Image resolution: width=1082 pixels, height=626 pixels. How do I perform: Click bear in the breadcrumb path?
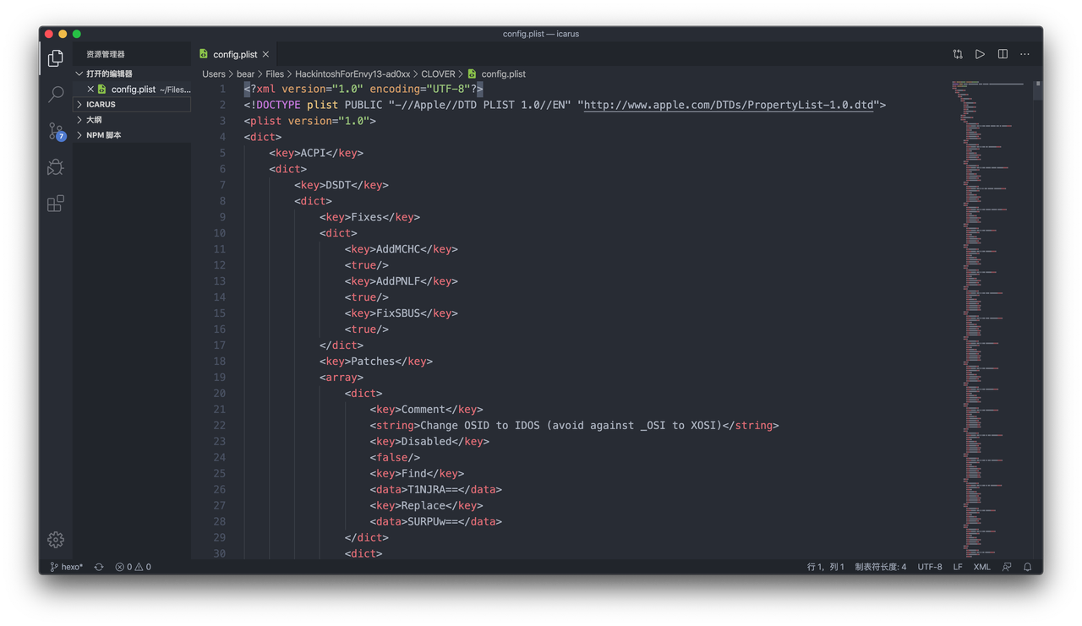click(245, 74)
